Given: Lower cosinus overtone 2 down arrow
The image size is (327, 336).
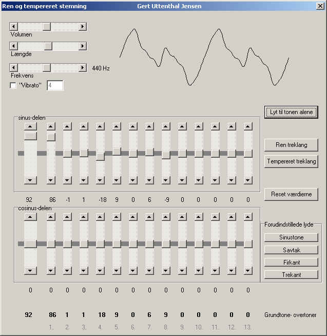Looking at the screenshot, I should (x=67, y=271).
